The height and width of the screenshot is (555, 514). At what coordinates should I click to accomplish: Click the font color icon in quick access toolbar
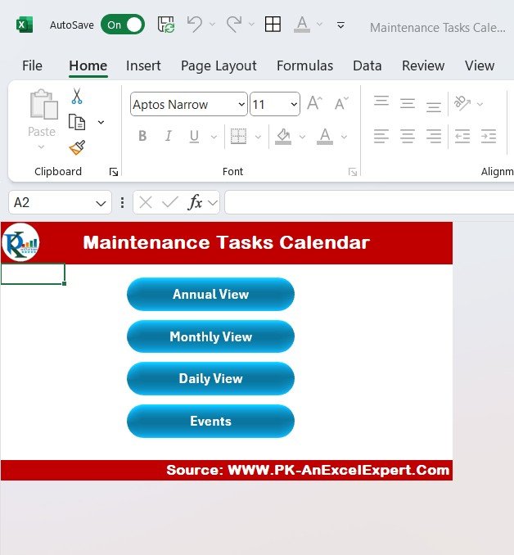[302, 25]
